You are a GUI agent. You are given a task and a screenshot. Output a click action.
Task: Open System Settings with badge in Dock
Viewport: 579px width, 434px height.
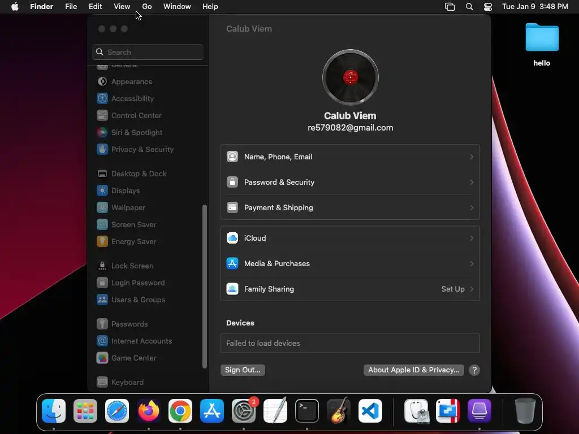(x=244, y=411)
